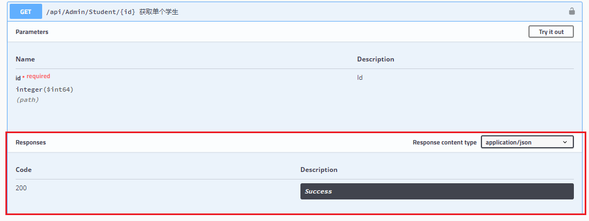Click the Parameters section heading
Image resolution: width=589 pixels, height=221 pixels.
32,32
